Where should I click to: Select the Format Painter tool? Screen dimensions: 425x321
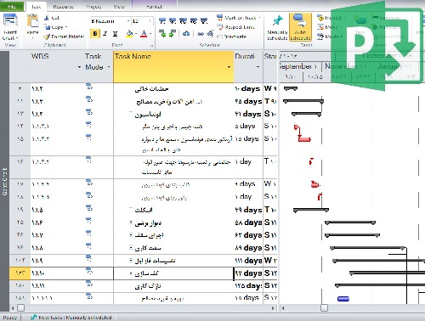point(64,37)
